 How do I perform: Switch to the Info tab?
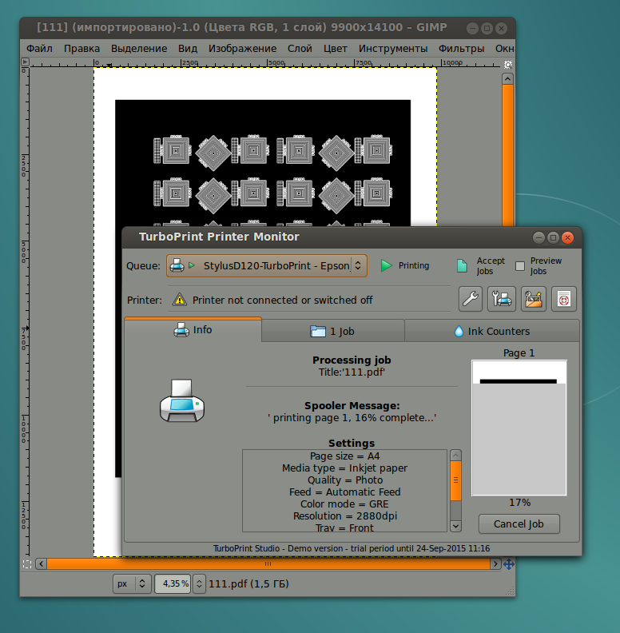tap(193, 330)
